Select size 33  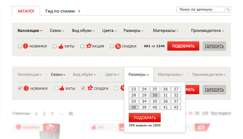click(x=134, y=101)
